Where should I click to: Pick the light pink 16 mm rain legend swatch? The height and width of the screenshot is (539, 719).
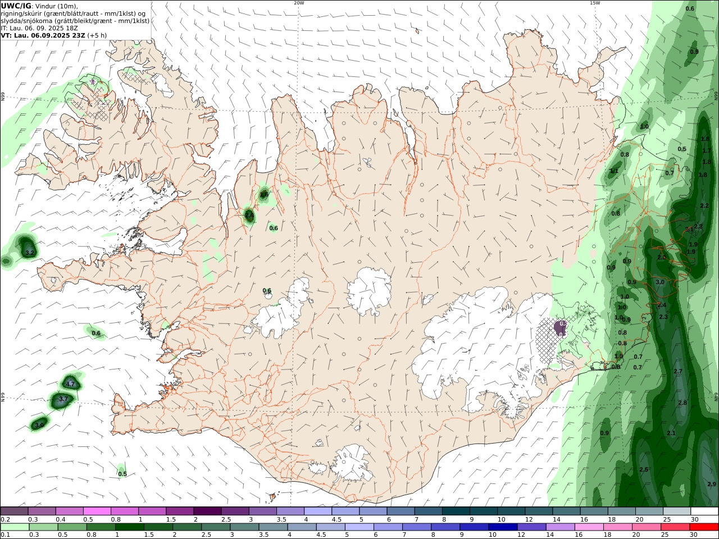[x=589, y=527]
